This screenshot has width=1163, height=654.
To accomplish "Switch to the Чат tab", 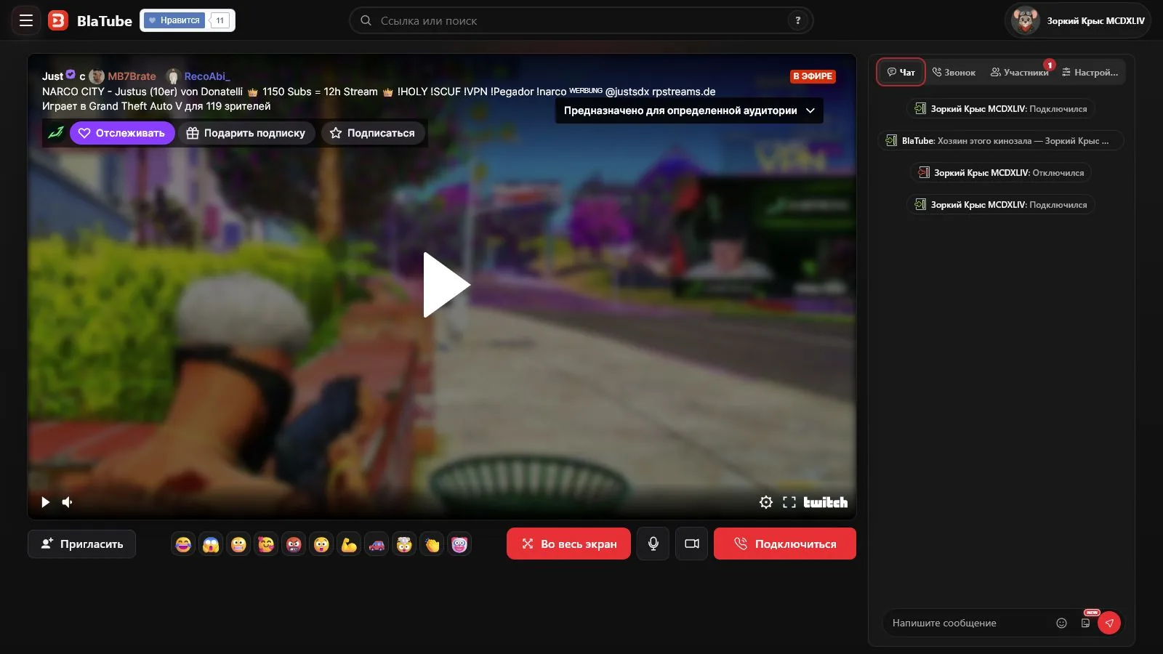I will tap(901, 72).
